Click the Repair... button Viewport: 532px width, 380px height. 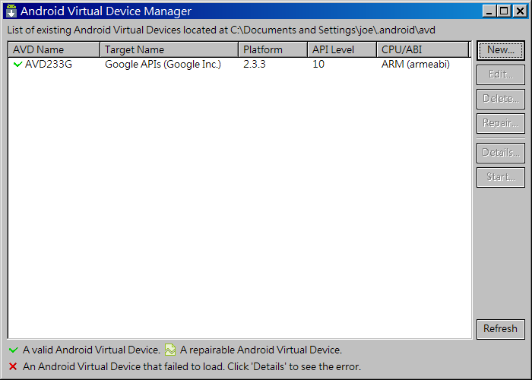(500, 123)
